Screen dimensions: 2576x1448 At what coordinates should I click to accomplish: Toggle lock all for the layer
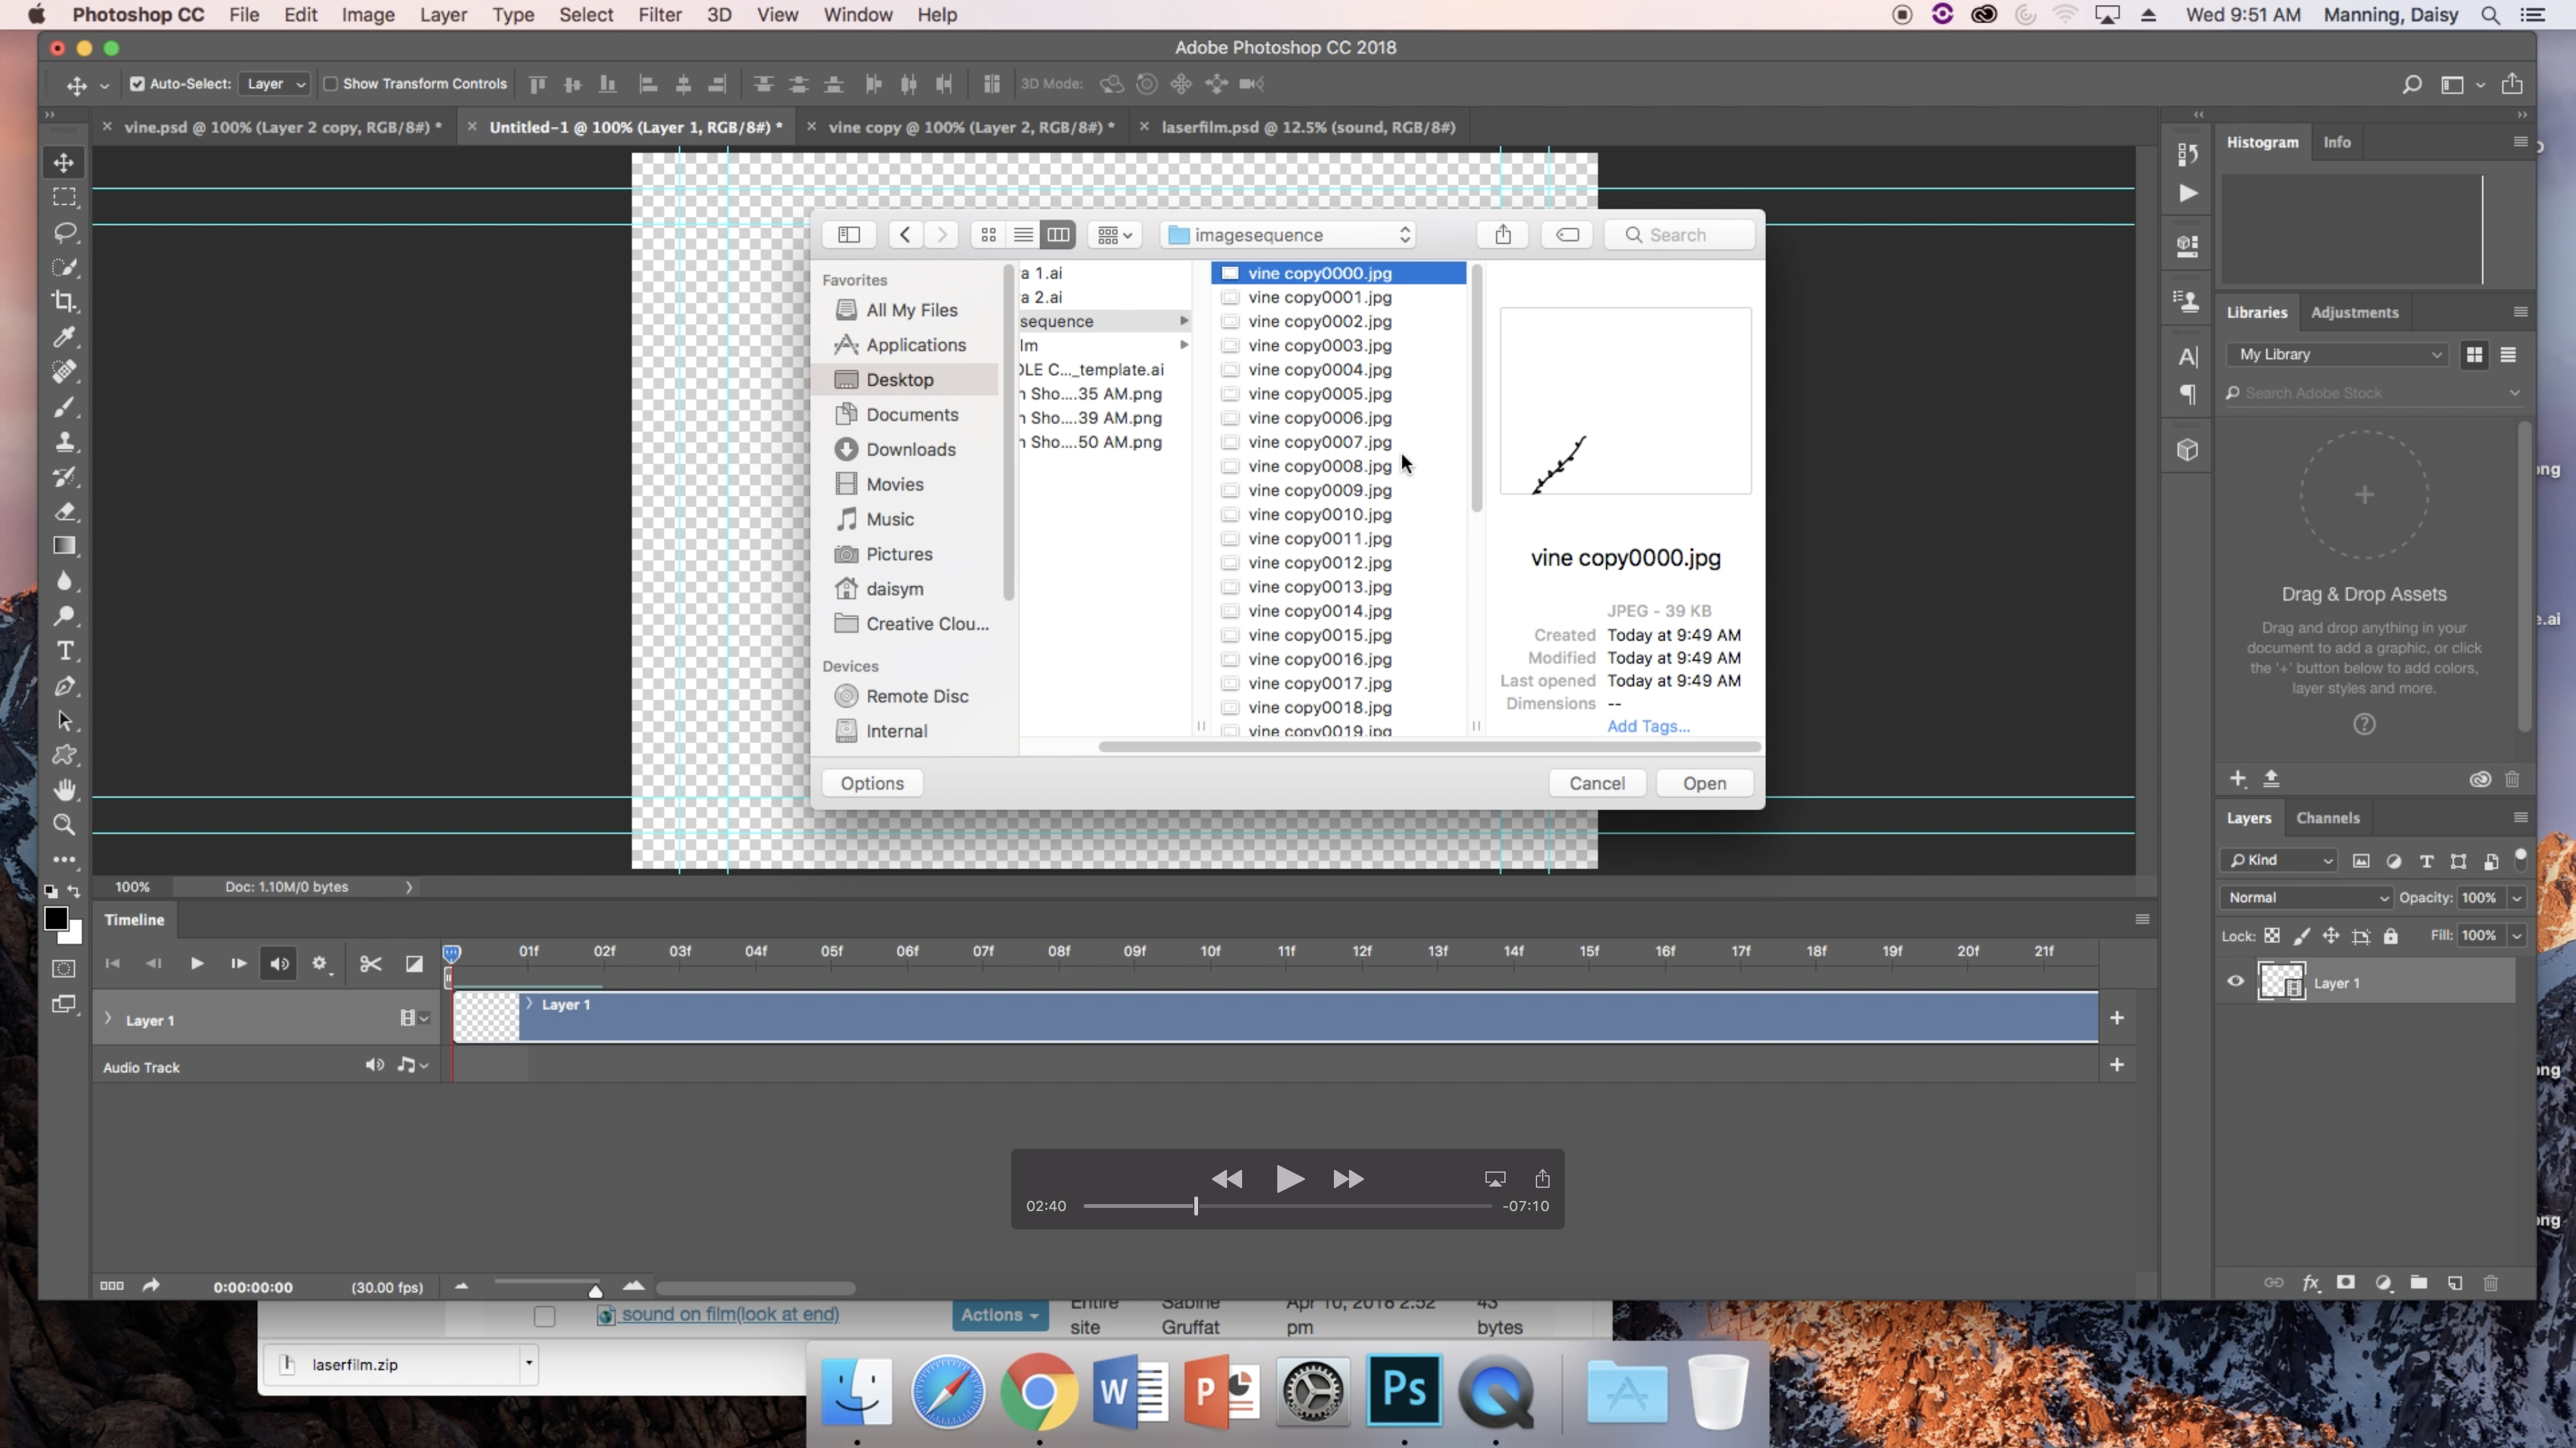[2391, 936]
